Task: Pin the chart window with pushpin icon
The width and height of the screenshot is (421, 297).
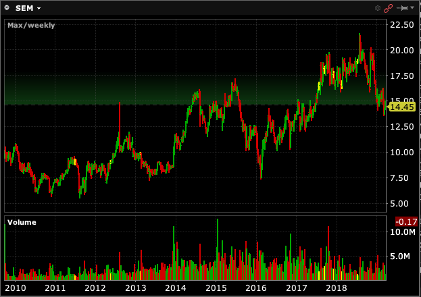Action: [x=402, y=8]
